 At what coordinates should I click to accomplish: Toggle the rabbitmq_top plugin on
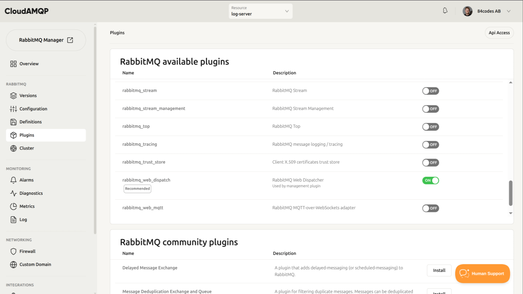point(431,127)
